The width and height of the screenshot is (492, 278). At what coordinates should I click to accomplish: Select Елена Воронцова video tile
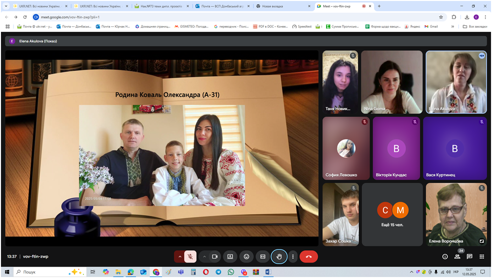click(x=456, y=214)
